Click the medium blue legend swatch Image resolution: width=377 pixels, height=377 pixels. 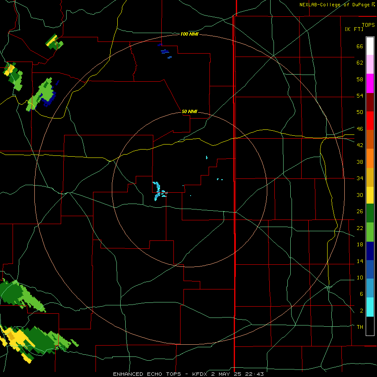coord(370,269)
